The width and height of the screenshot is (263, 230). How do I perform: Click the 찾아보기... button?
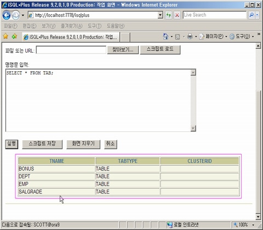click(x=123, y=49)
